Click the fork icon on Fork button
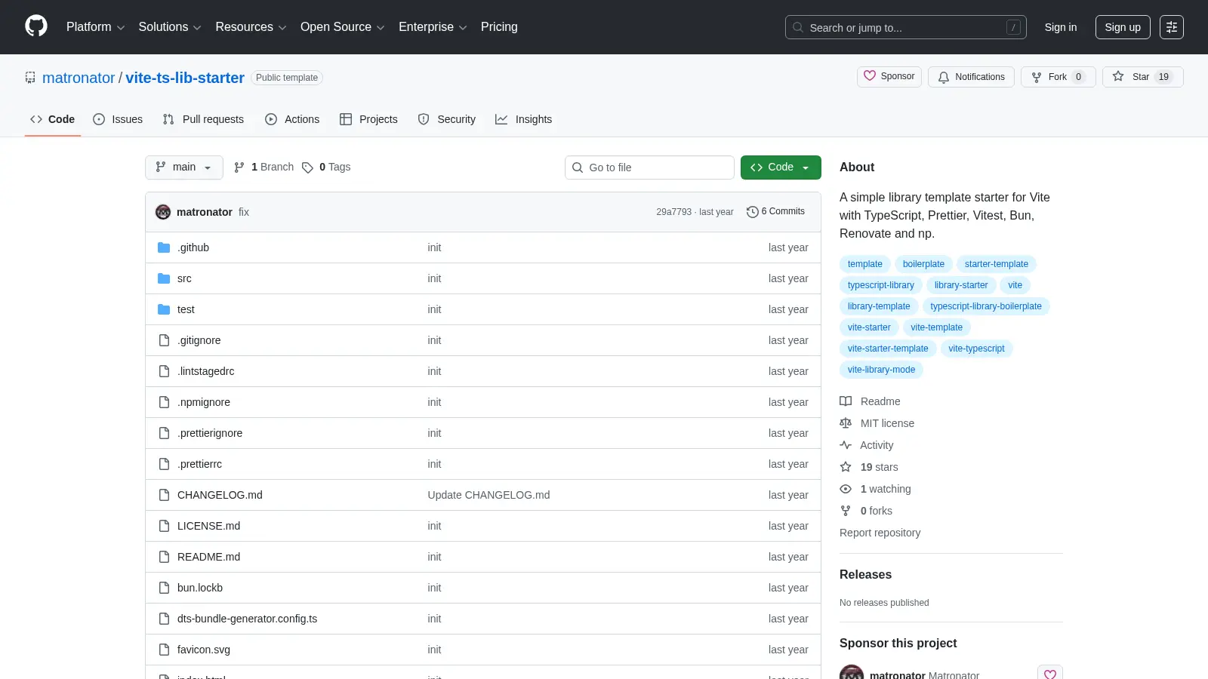1208x679 pixels. tap(1037, 77)
